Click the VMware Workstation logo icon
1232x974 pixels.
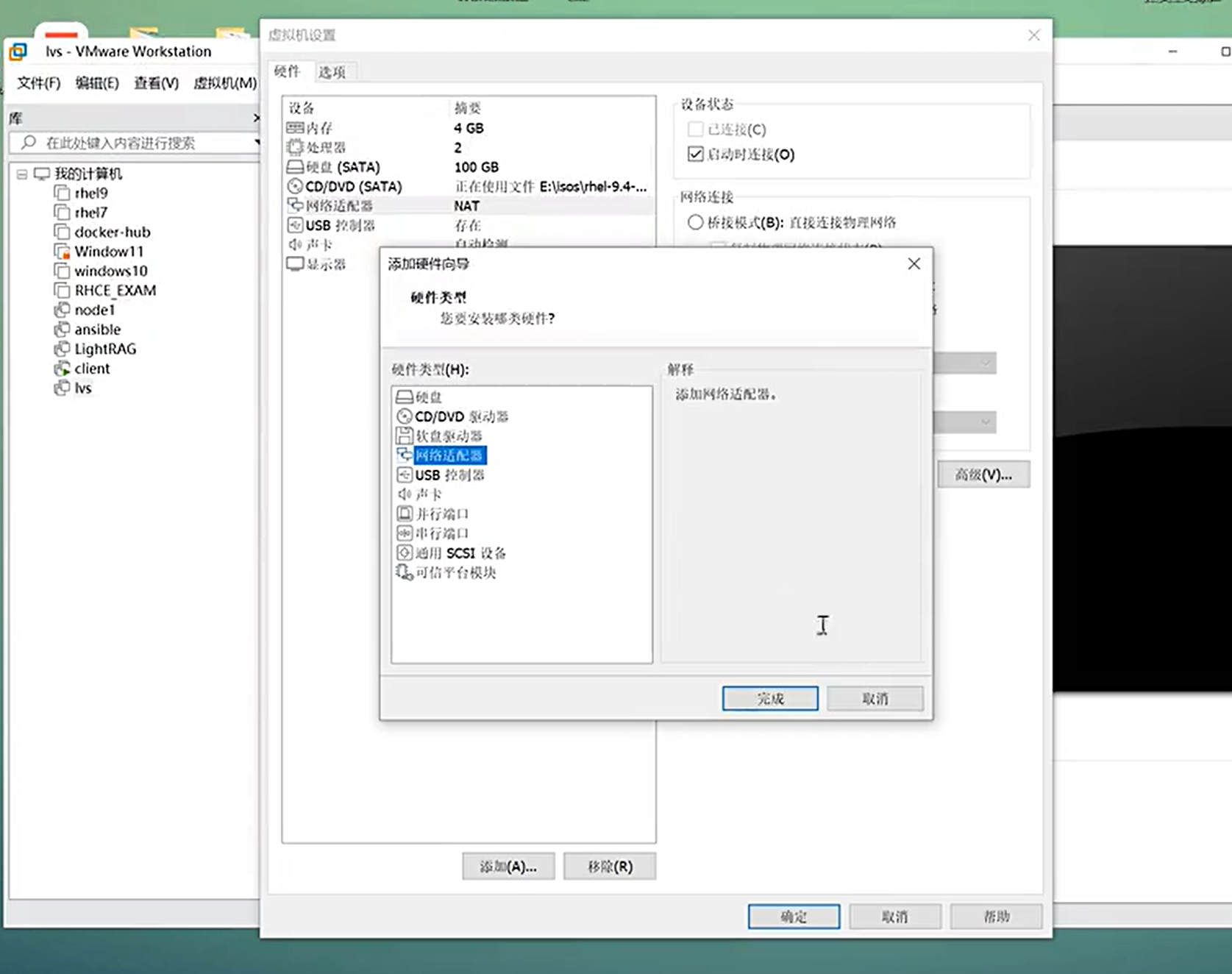tap(18, 51)
